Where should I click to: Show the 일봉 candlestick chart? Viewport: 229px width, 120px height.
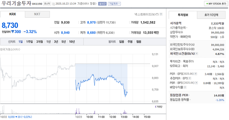click(x=121, y=42)
